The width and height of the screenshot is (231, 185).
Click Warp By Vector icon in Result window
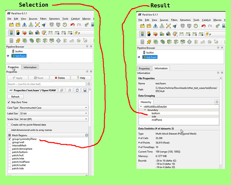(x=203, y=42)
